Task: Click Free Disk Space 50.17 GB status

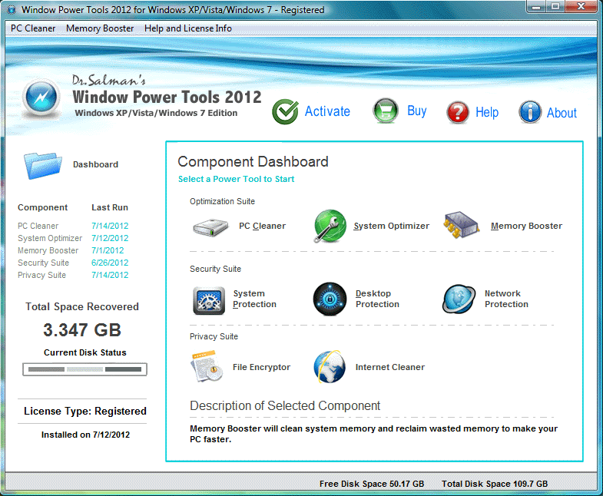Action: click(372, 484)
